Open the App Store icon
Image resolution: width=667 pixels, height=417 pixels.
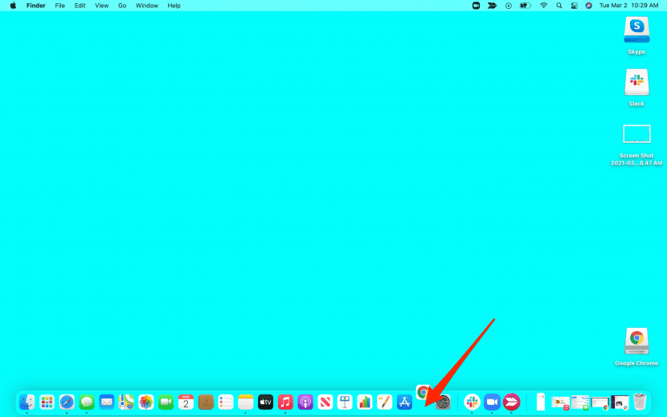click(x=404, y=402)
